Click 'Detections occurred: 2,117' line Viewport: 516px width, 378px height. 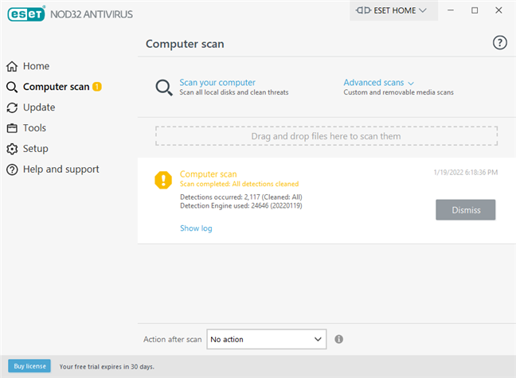tap(241, 197)
